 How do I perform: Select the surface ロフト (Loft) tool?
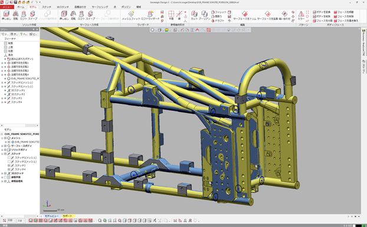[81, 15]
